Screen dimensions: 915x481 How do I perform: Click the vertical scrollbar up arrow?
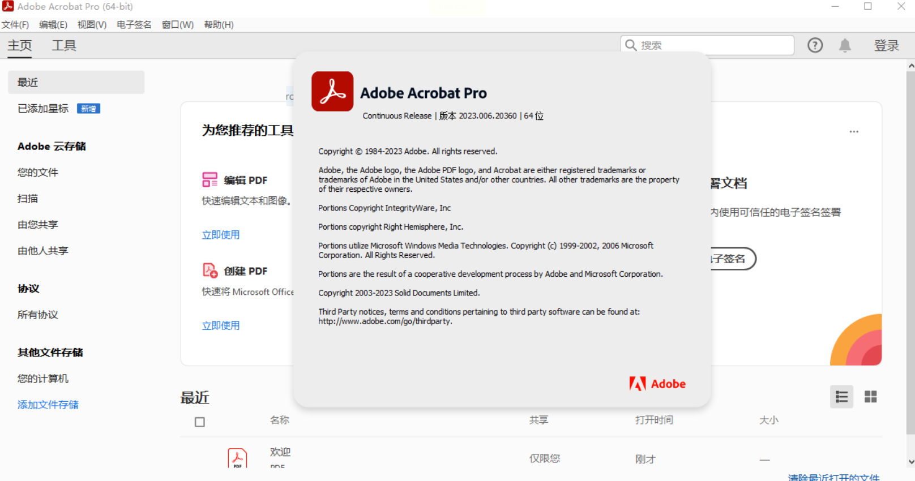[910, 66]
